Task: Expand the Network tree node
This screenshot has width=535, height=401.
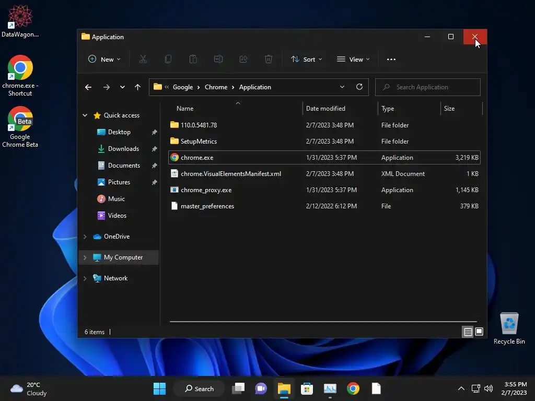Action: coord(85,278)
